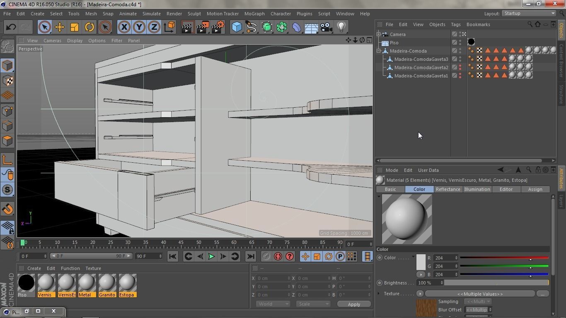Enable the Snap magnet tool
The width and height of the screenshot is (566, 318).
tap(7, 209)
